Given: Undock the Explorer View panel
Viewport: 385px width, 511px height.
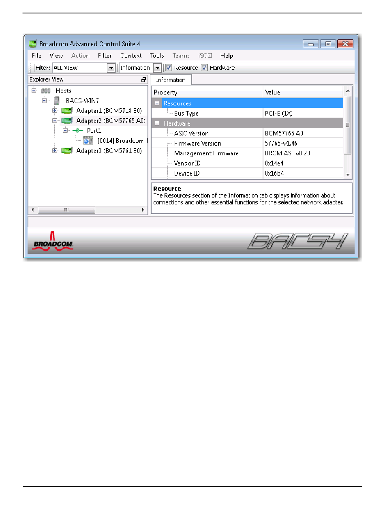Looking at the screenshot, I should pos(143,80).
